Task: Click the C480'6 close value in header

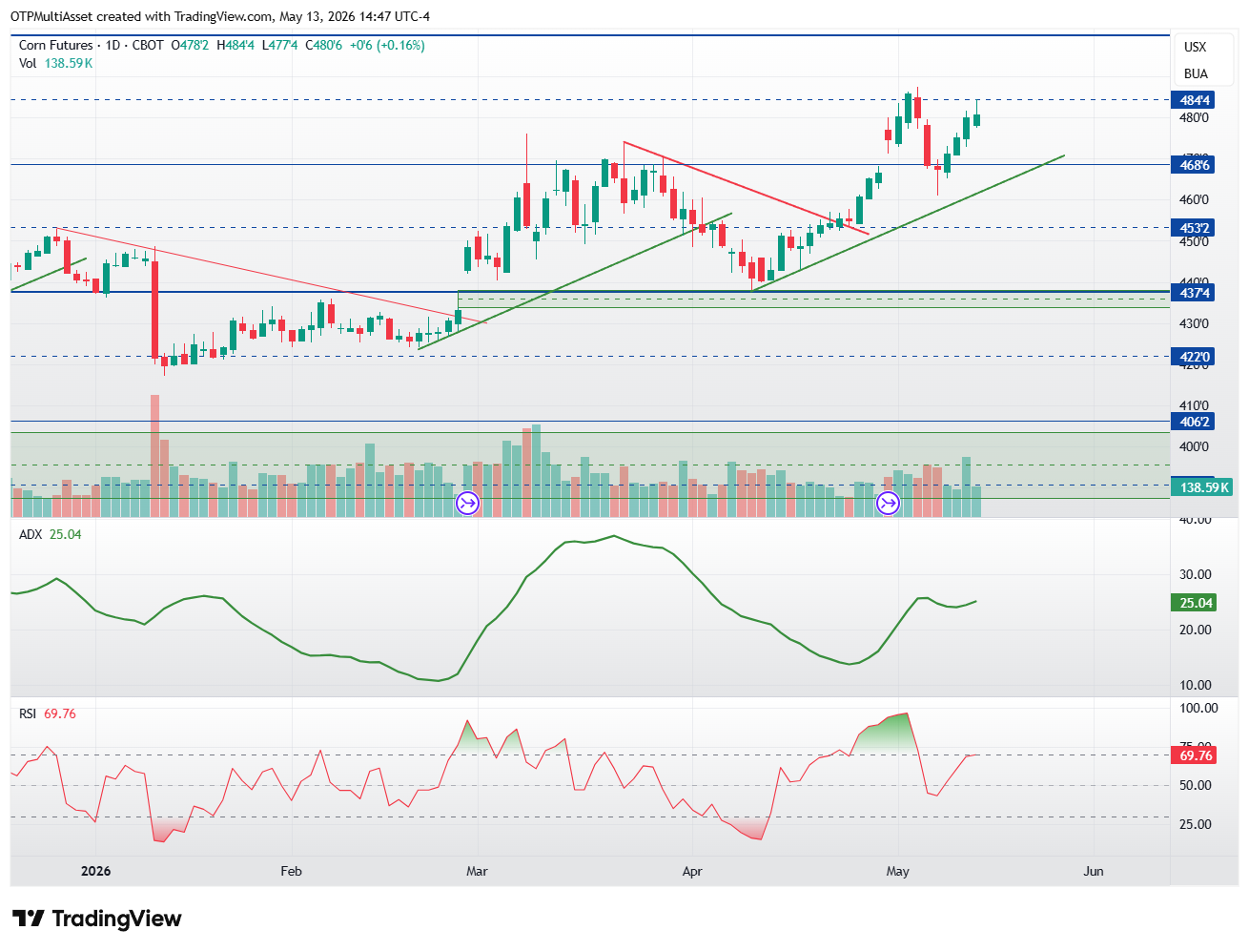Action: point(323,45)
